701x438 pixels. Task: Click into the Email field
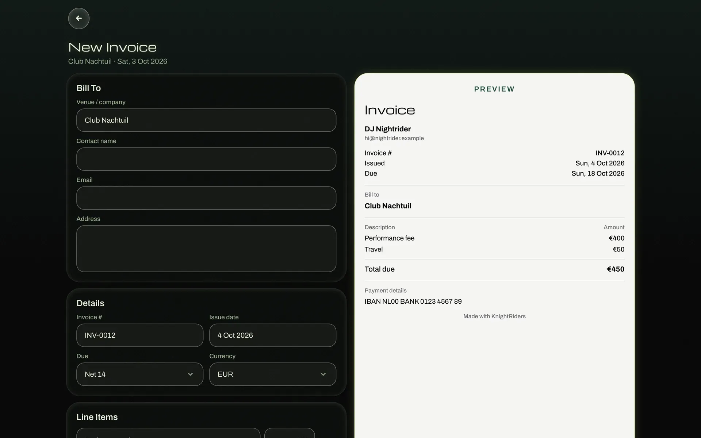pyautogui.click(x=206, y=198)
